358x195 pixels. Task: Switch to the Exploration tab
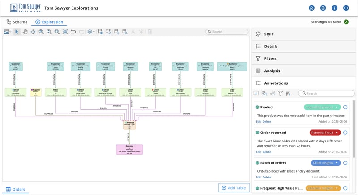49,22
